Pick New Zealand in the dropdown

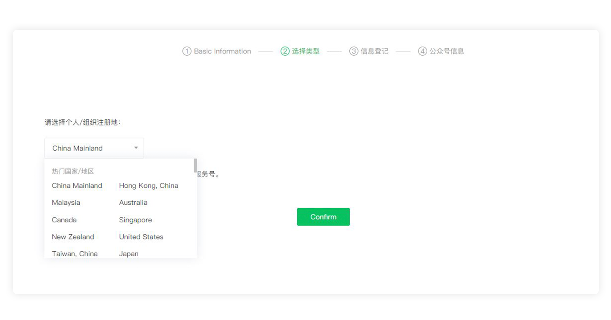coord(73,237)
